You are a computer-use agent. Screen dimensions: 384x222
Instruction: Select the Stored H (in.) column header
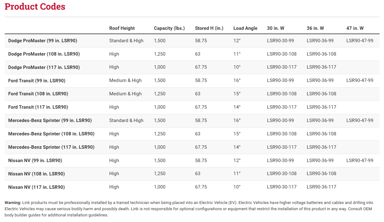click(x=209, y=28)
